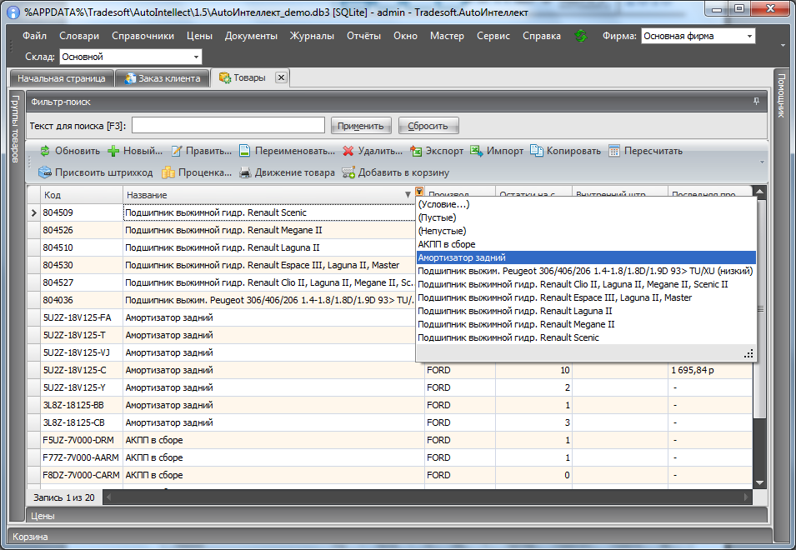The image size is (796, 550).
Task: Close the Товары tab
Action: (281, 77)
